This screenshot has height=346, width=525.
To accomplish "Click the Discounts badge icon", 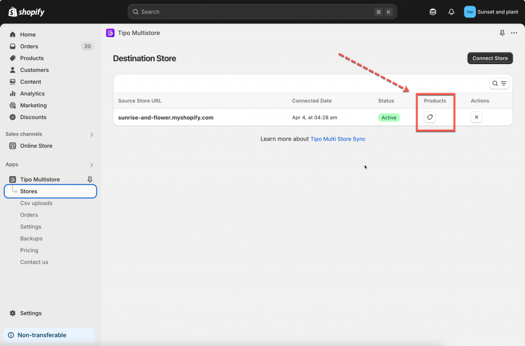I will click(13, 117).
